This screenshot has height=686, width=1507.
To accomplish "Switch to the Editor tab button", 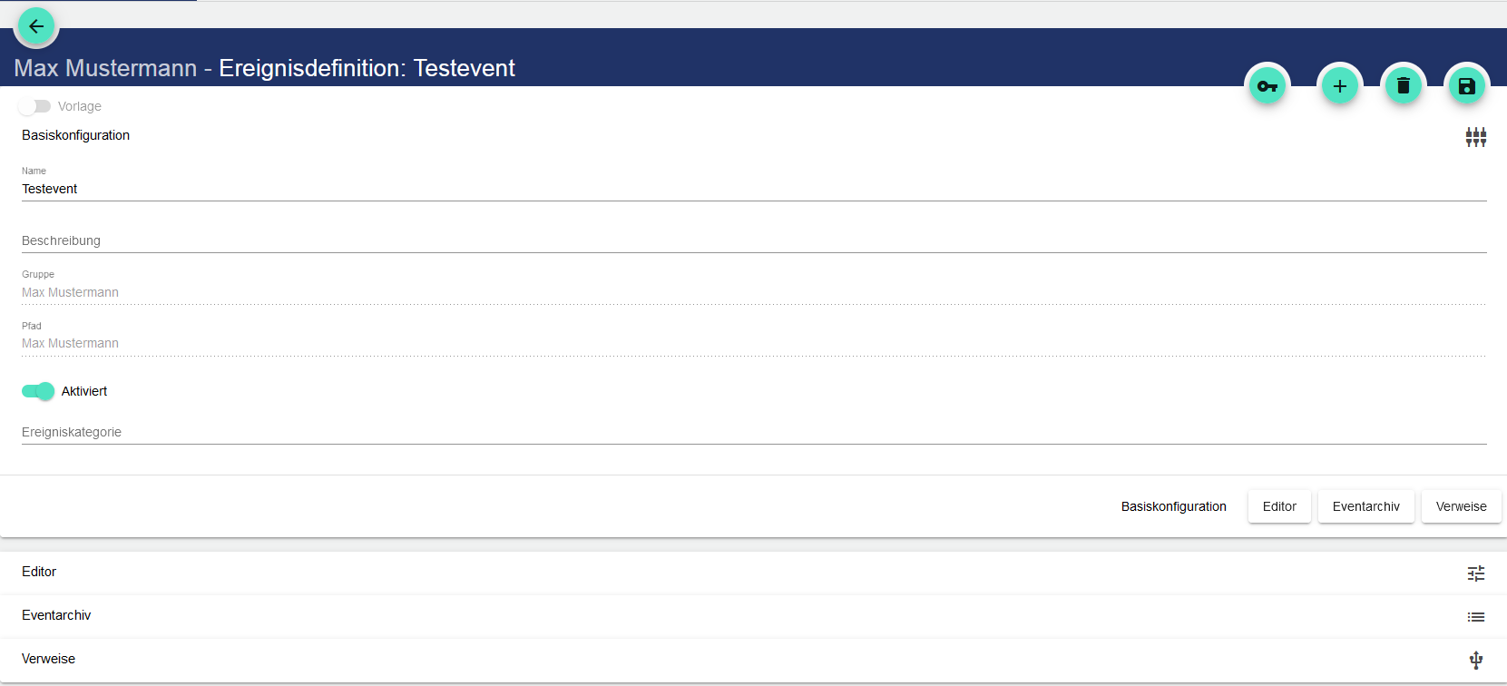I will pyautogui.click(x=1279, y=506).
